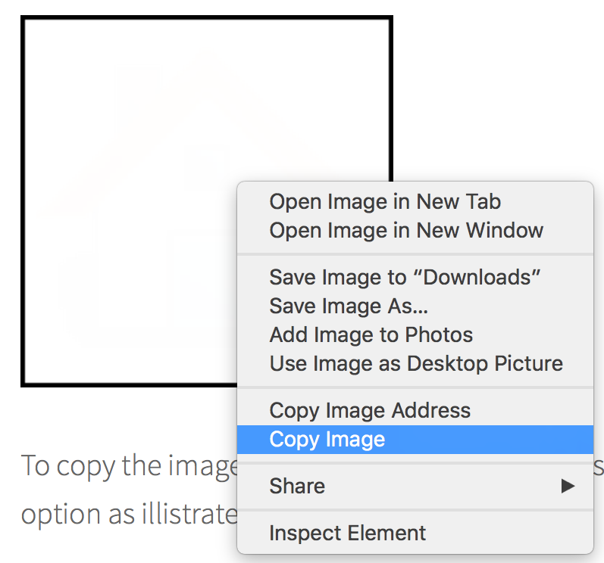The width and height of the screenshot is (604, 563).
Task: Use the image as Desktop Picture
Action: [x=416, y=363]
